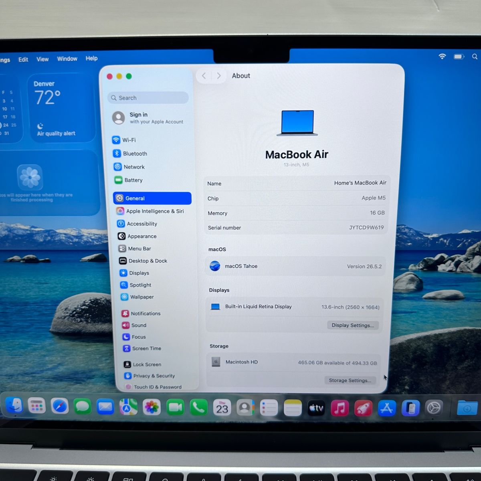Select the serial number JYTCD9W619
481x481 pixels.
coord(366,227)
